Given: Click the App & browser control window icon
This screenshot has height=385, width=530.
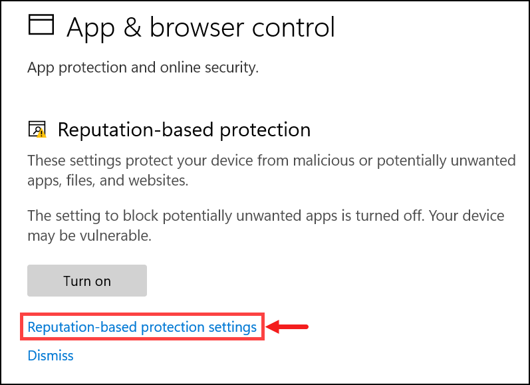Looking at the screenshot, I should point(40,25).
